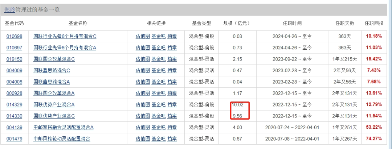Click 档案 for 国联优势产业混合A
This screenshot has width=392, height=149.
172,105
